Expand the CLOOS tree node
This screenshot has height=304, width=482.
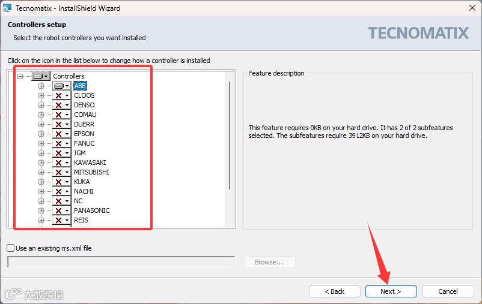click(41, 95)
